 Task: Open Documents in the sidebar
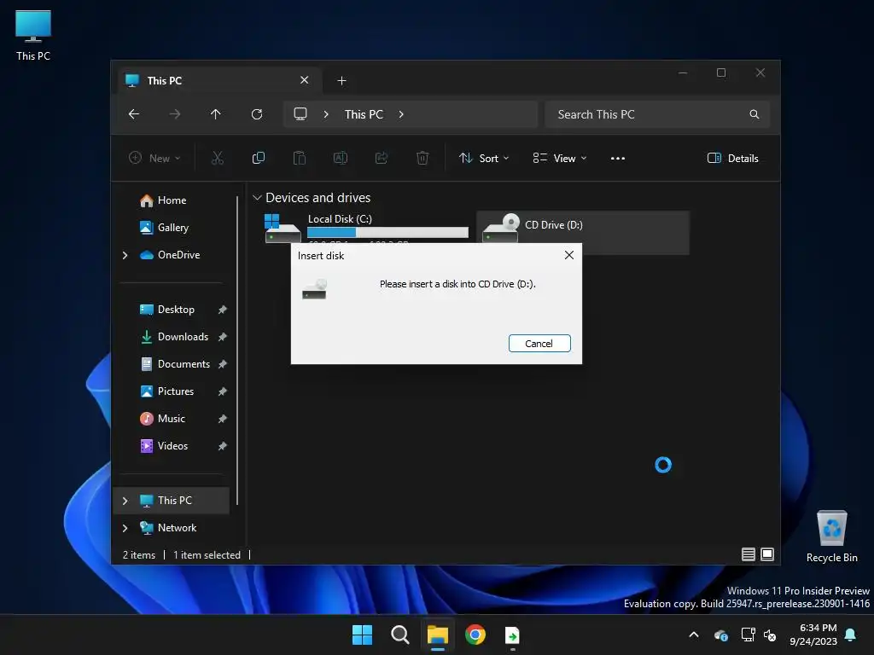click(x=184, y=363)
